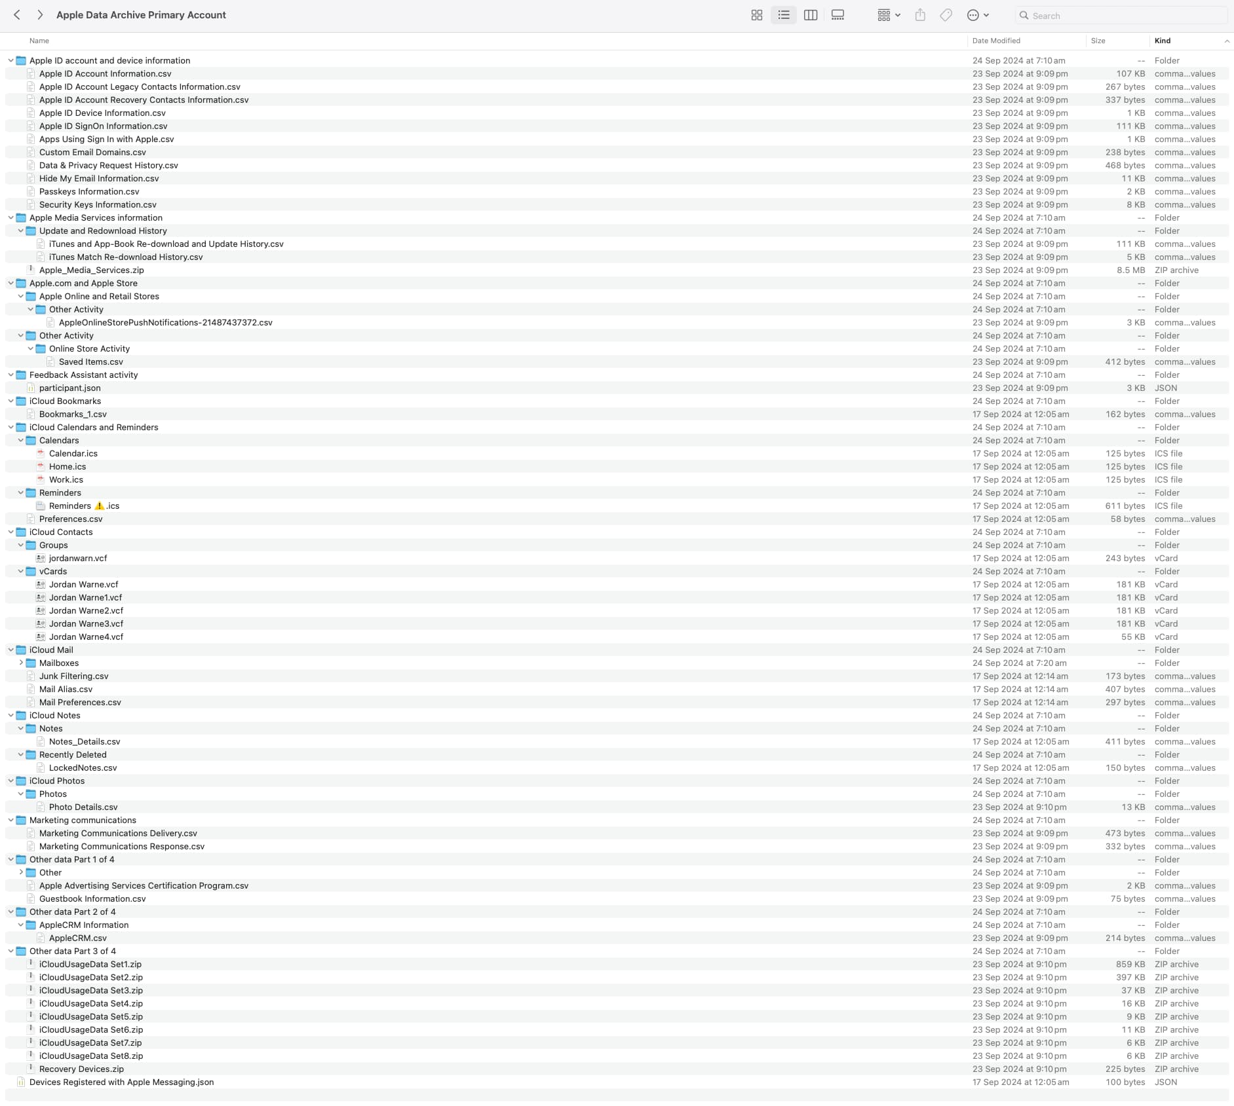
Task: Select Marketing Communications Delivery.csv
Action: click(x=118, y=834)
